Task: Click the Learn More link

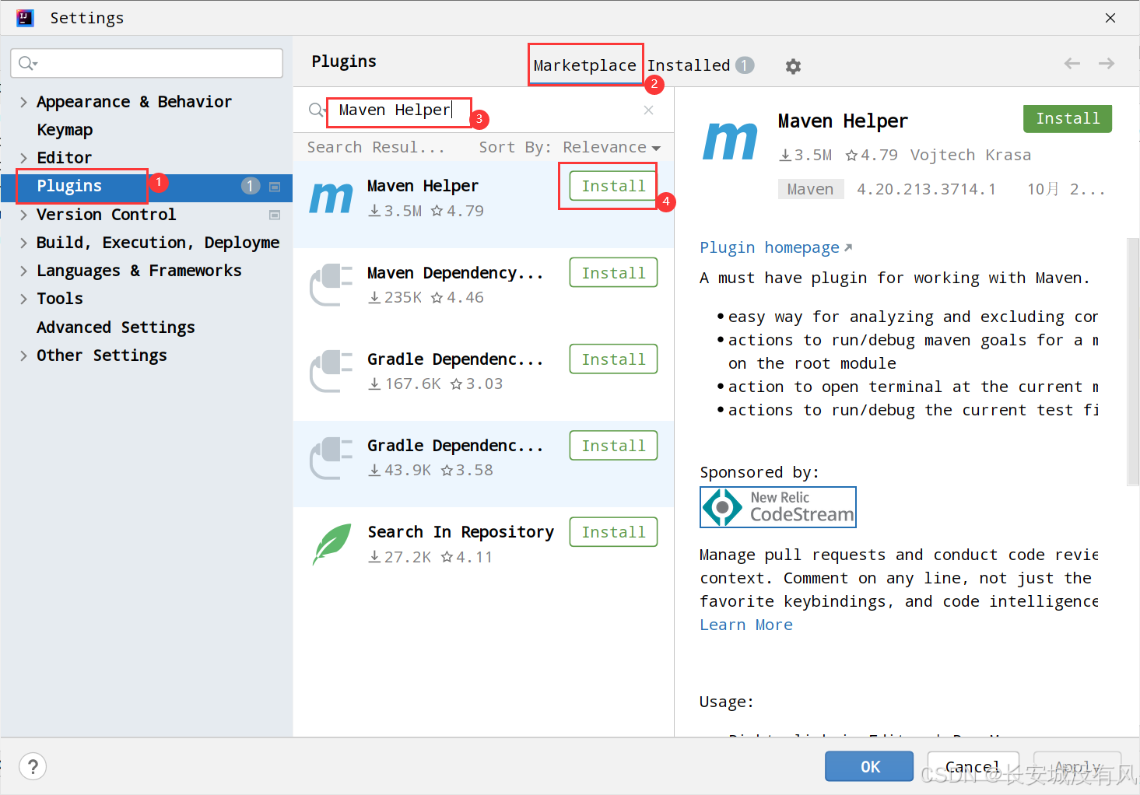Action: click(746, 625)
